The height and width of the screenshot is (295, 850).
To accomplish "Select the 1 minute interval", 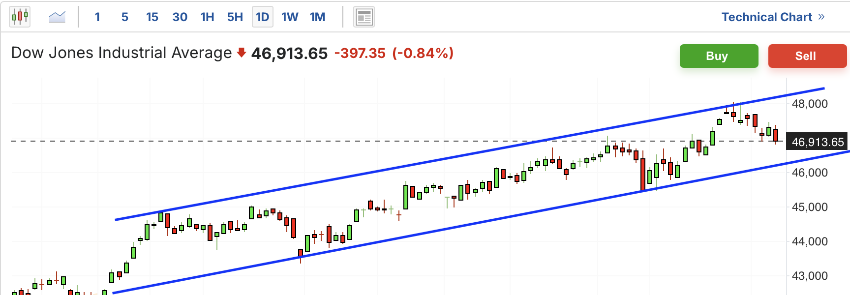I will tap(97, 17).
